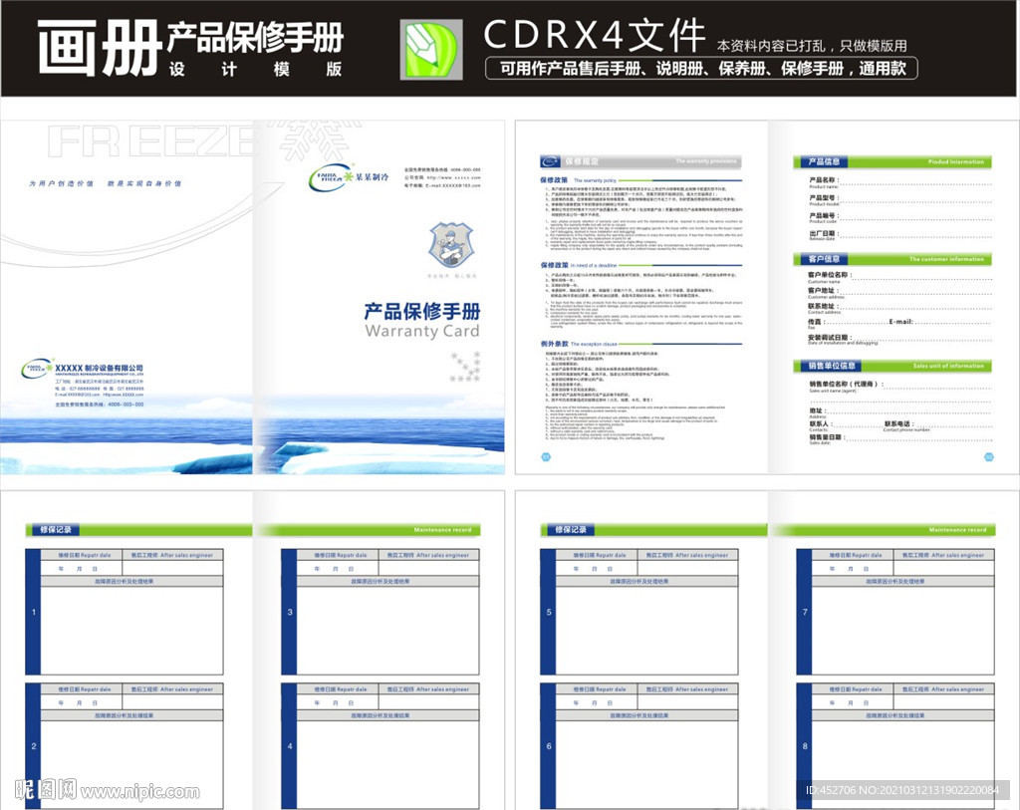Click the 修保记录 header above record 1

click(55, 530)
